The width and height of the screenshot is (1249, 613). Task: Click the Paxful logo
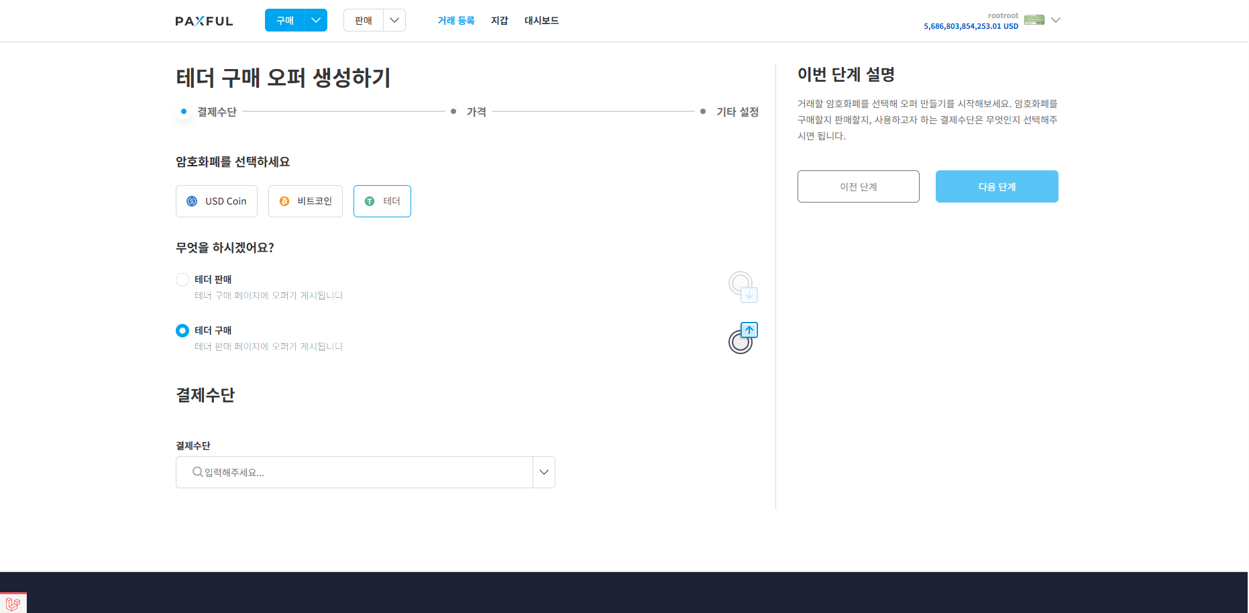point(203,20)
